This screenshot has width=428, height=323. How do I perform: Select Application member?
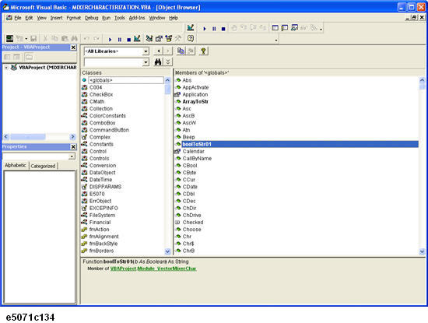click(x=195, y=94)
